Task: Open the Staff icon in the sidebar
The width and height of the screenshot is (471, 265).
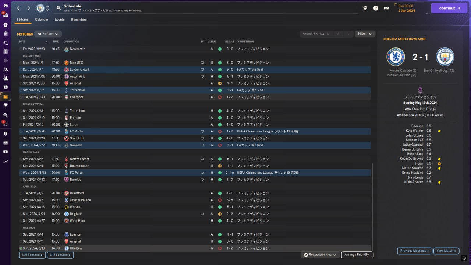Action: click(x=6, y=69)
